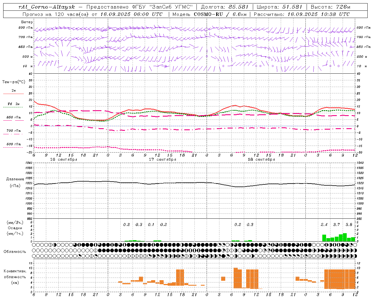Click the 0.1 precipitation value
The height and width of the screenshot is (297, 372).
tap(151, 224)
